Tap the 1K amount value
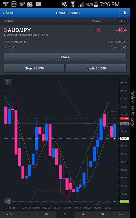 click(97, 30)
